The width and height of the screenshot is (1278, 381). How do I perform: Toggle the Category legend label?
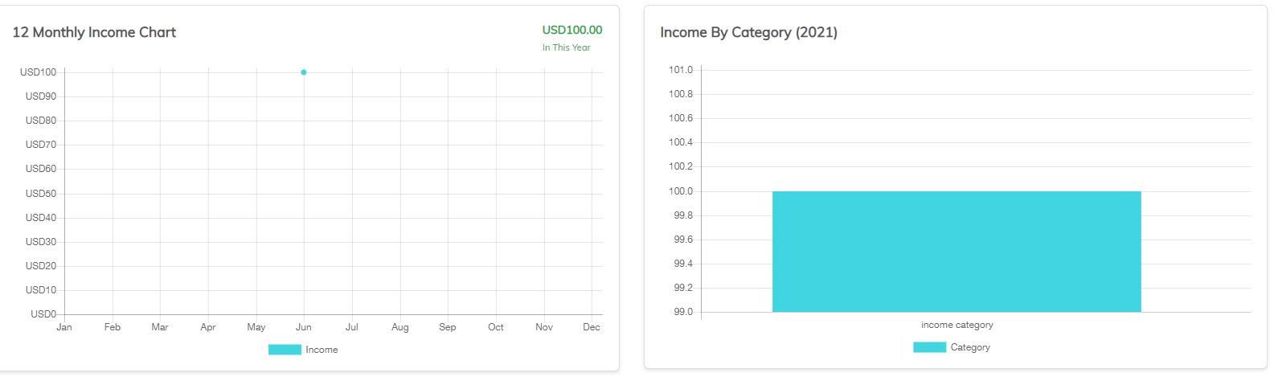coord(970,347)
